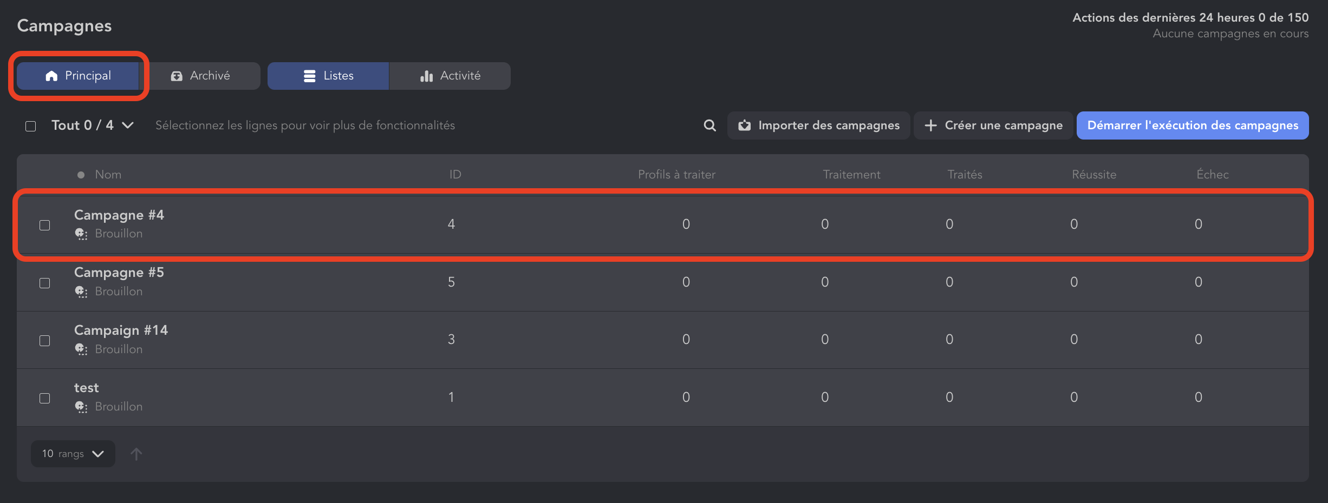
Task: Sort by the Nom column header
Action: 108,175
